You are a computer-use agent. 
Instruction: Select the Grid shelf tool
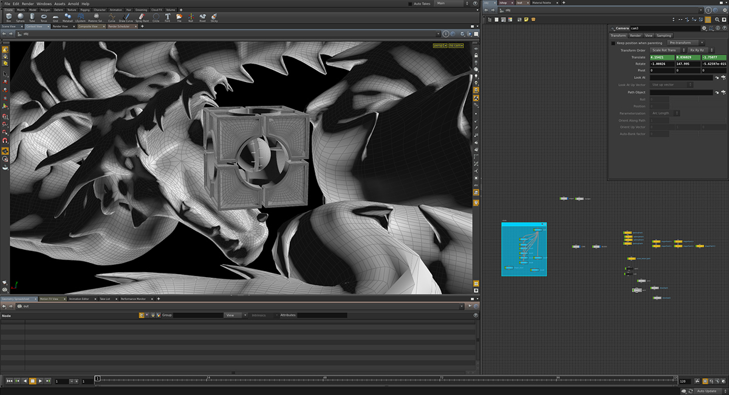(x=56, y=17)
